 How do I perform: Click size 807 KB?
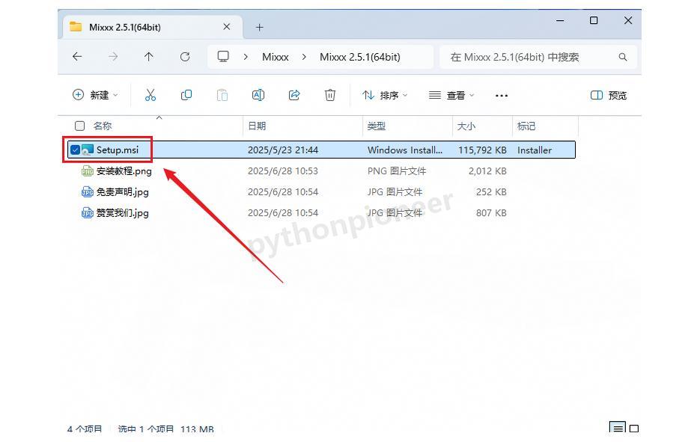[491, 212]
